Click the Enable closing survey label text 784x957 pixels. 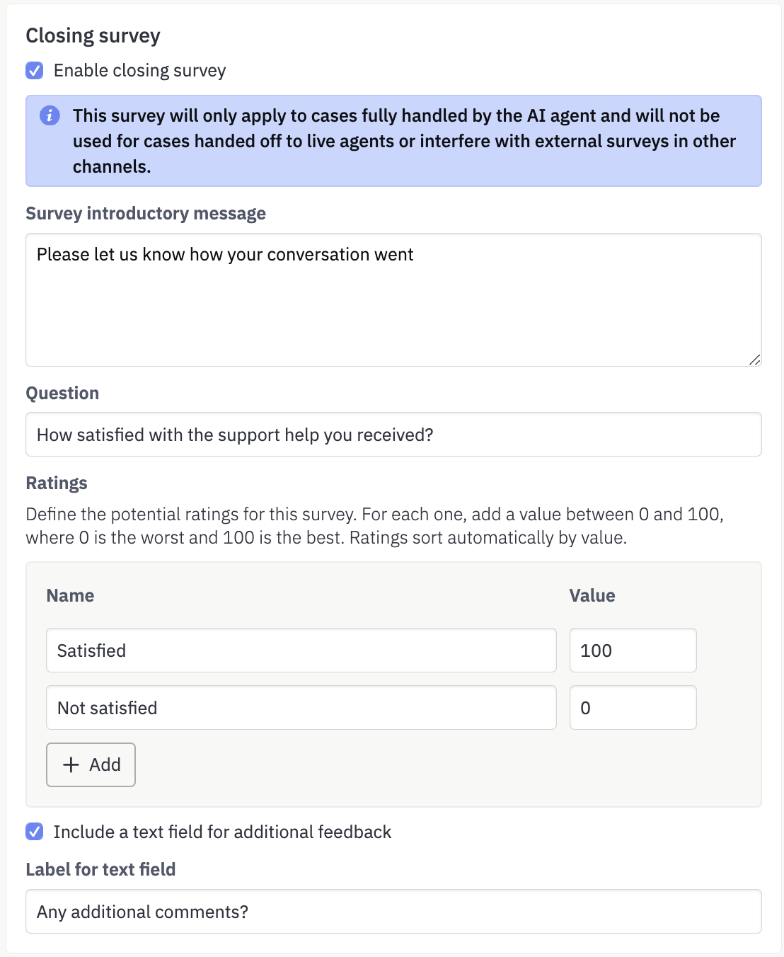pos(140,71)
